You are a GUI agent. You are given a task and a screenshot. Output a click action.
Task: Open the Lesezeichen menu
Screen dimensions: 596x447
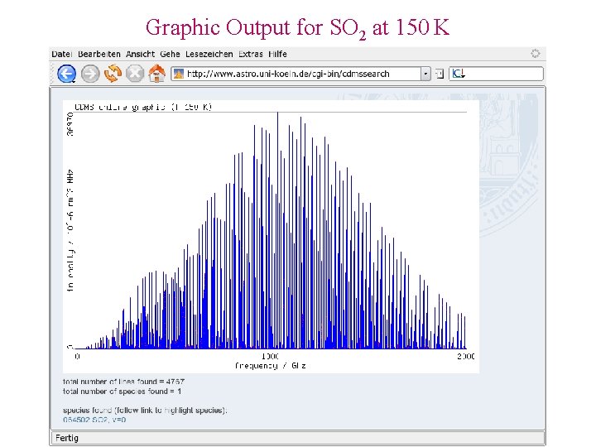(209, 54)
